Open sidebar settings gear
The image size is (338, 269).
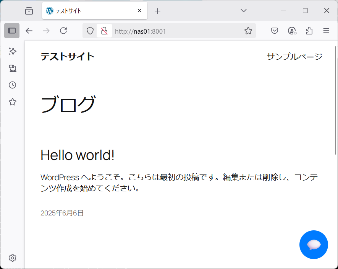[13, 258]
